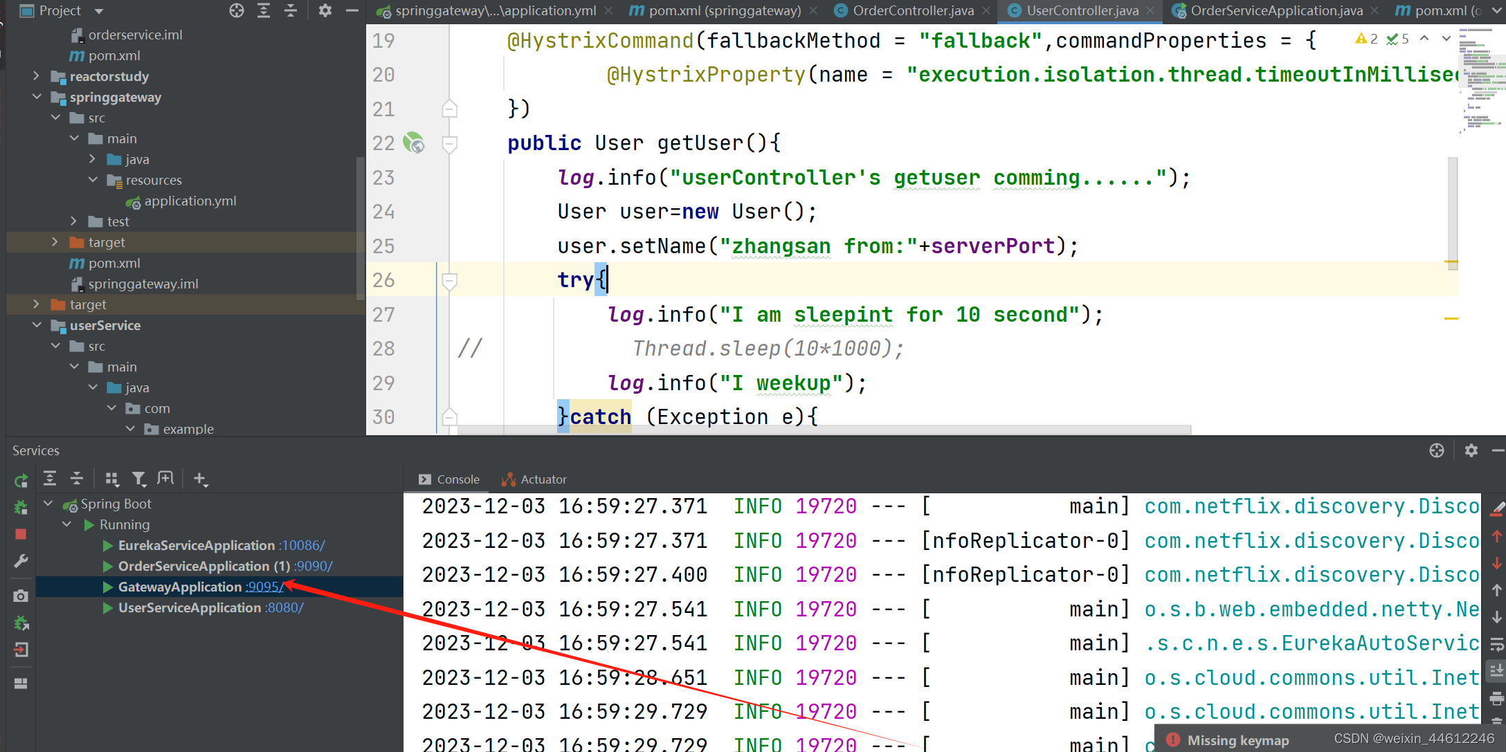
Task: Expand all nodes in the Project panel
Action: pos(264,10)
